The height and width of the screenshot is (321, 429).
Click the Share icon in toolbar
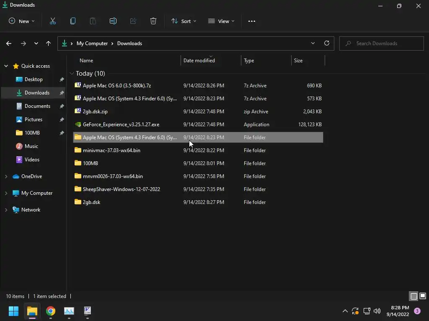pos(133,21)
